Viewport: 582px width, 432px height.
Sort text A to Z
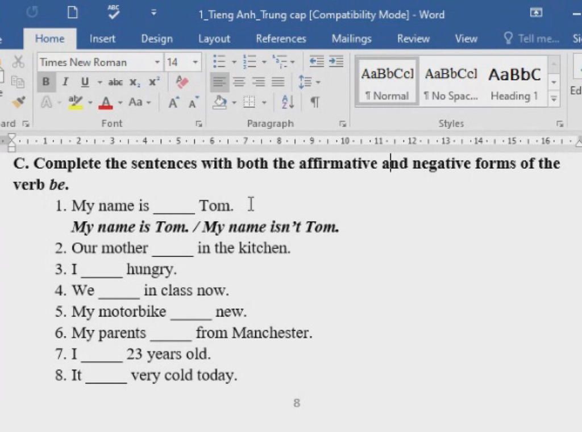288,102
